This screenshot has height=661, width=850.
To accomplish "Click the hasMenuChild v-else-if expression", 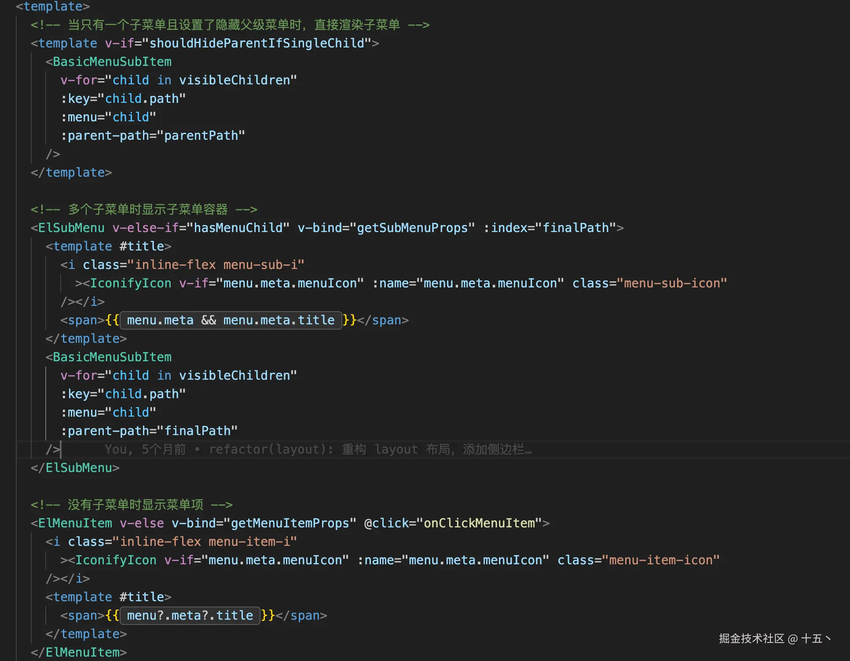I will click(x=238, y=228).
